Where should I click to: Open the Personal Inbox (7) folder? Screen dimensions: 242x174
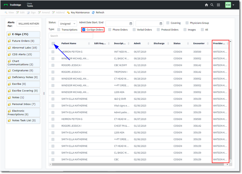click(23, 104)
